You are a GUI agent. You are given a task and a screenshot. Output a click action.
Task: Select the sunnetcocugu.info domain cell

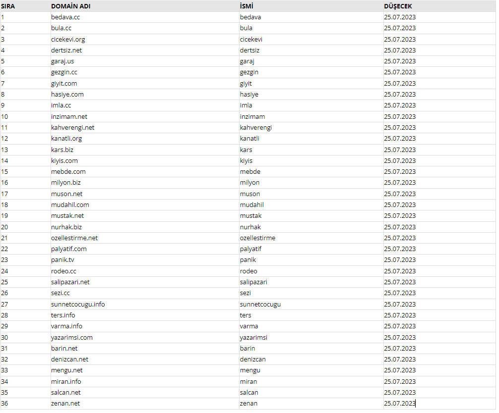(145, 305)
